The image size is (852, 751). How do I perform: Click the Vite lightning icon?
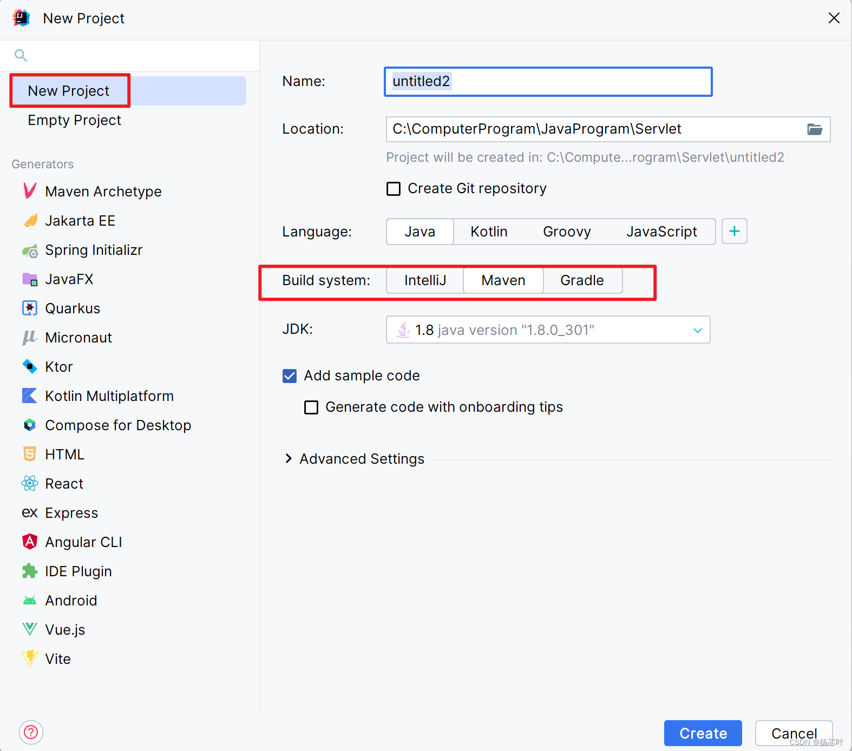[30, 658]
